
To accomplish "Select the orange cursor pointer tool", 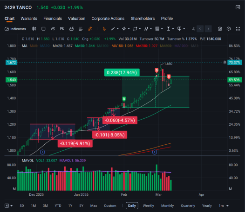I will point(104,29).
